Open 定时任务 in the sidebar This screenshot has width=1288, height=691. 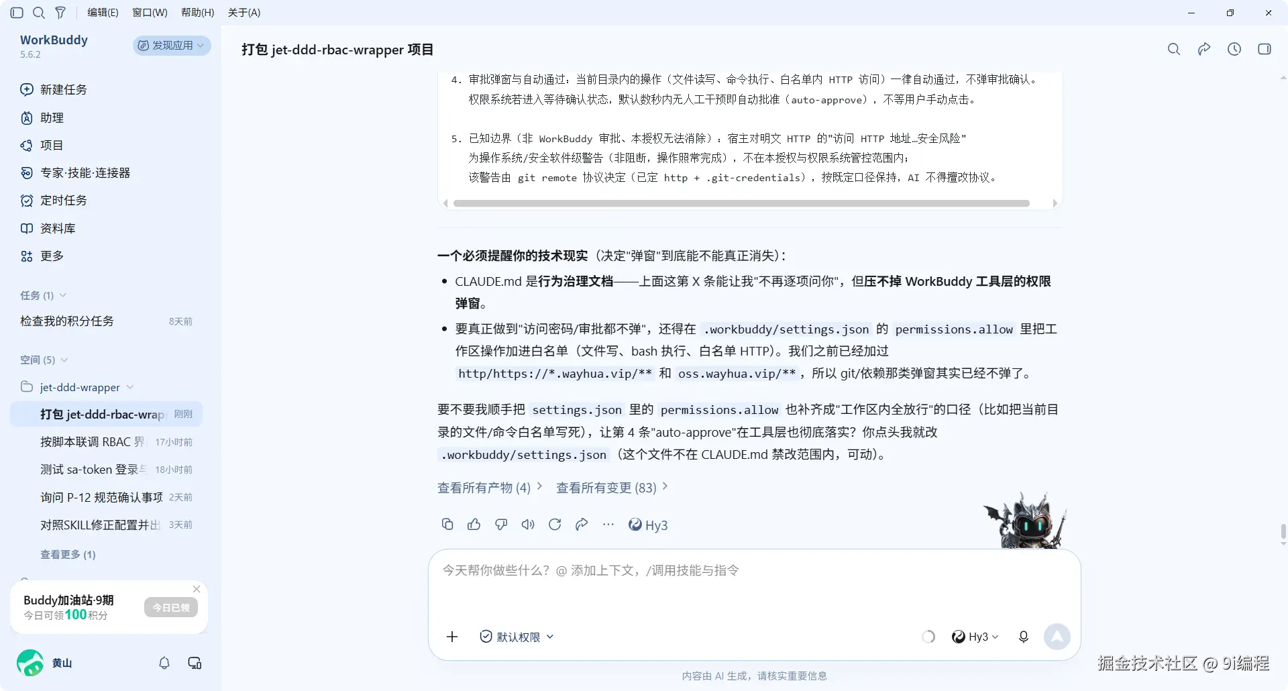(x=54, y=200)
